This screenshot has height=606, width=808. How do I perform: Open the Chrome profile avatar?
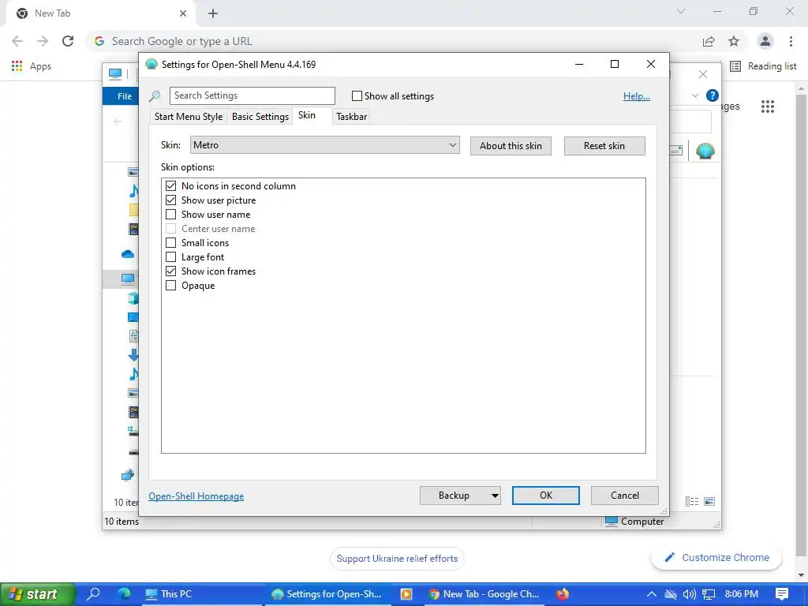[765, 41]
